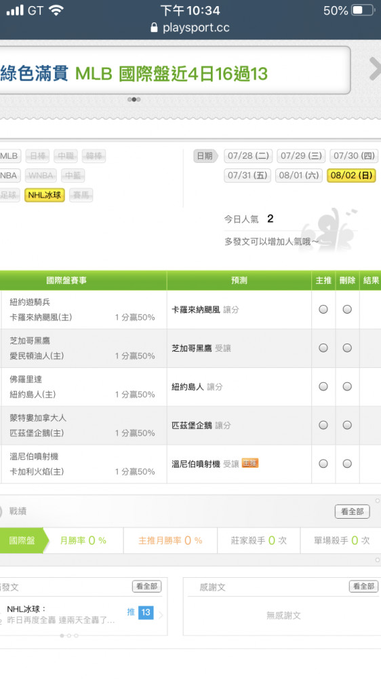Select delete radio for 紐約島人 prediction
This screenshot has width=381, height=679.
(347, 386)
